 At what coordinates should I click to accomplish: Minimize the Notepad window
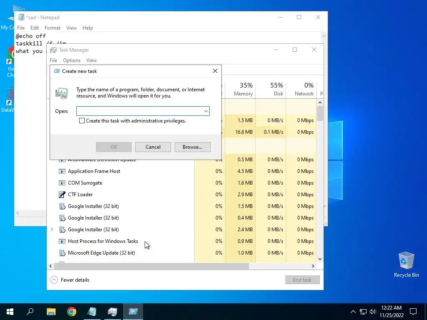click(x=280, y=17)
